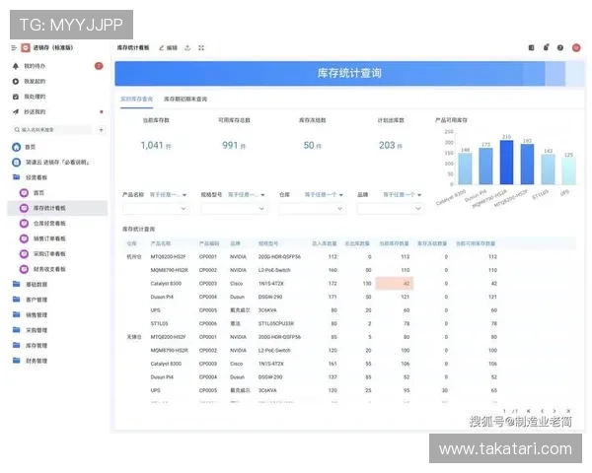Click the 当前库存数量 column header

click(x=394, y=243)
